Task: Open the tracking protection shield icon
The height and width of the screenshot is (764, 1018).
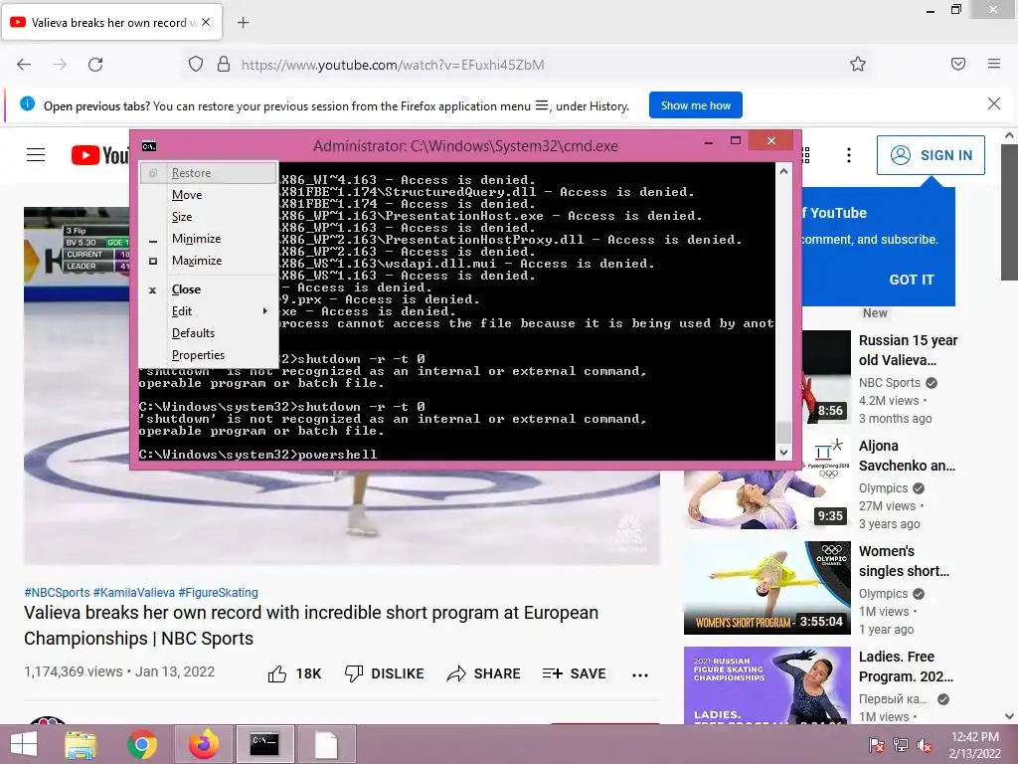Action: [x=196, y=65]
